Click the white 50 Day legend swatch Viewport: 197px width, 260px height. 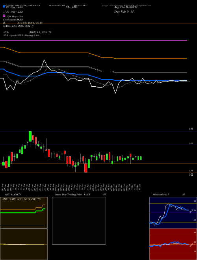point(4,11)
